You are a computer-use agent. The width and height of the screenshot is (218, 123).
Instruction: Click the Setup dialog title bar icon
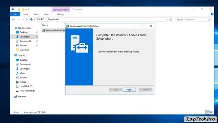(x=67, y=26)
